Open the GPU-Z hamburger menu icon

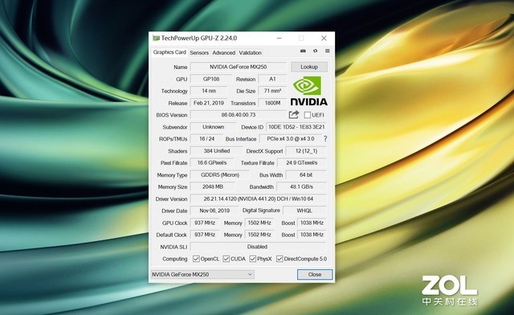click(328, 51)
